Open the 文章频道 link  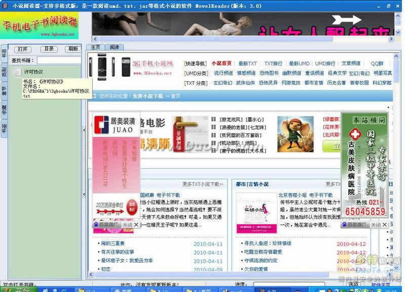[351, 63]
